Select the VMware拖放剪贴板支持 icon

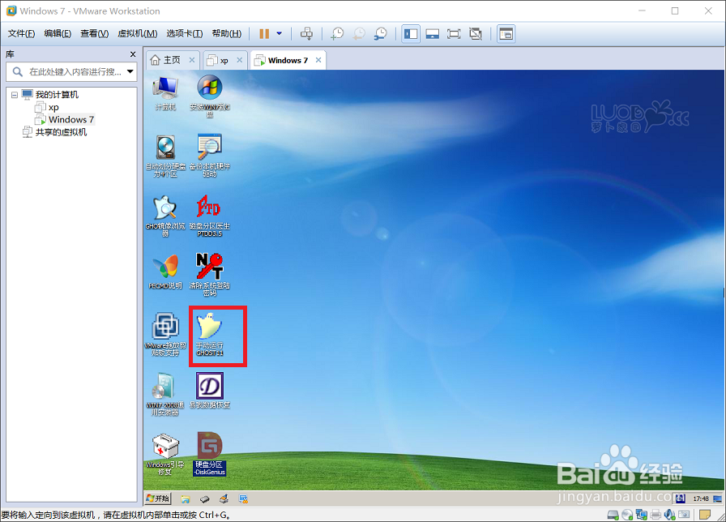(x=165, y=335)
